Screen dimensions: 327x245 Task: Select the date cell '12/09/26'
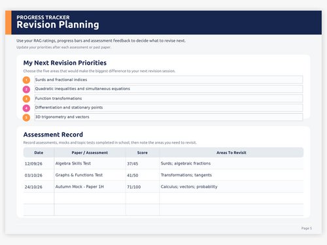point(39,163)
